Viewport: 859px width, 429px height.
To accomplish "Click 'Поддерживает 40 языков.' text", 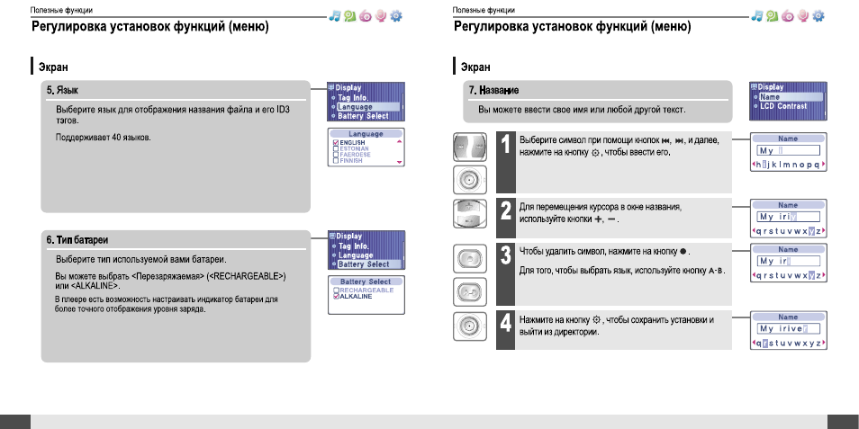I will [103, 138].
